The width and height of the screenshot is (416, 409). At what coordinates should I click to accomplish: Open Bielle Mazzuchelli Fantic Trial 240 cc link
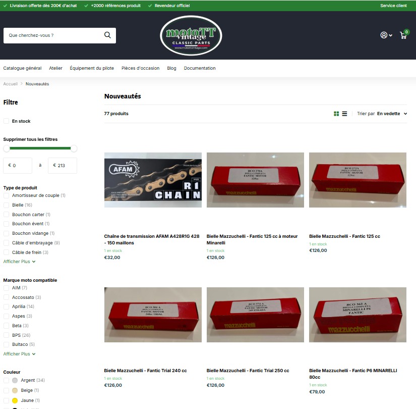pyautogui.click(x=145, y=371)
